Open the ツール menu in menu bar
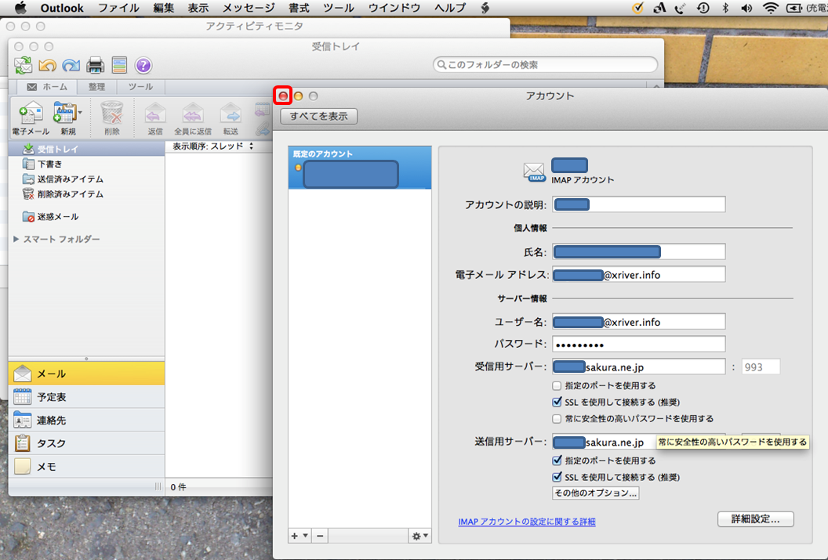Screen dimensions: 828x560 click(x=339, y=9)
